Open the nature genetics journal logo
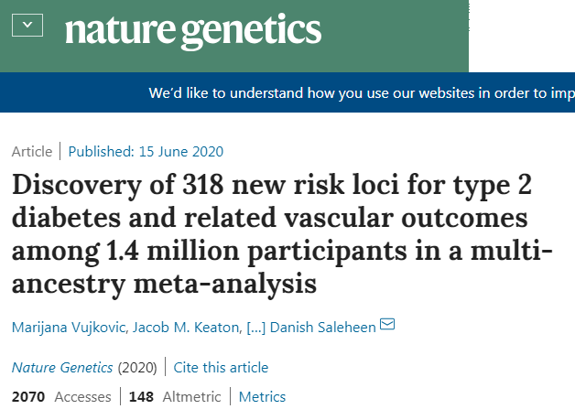 tap(193, 31)
